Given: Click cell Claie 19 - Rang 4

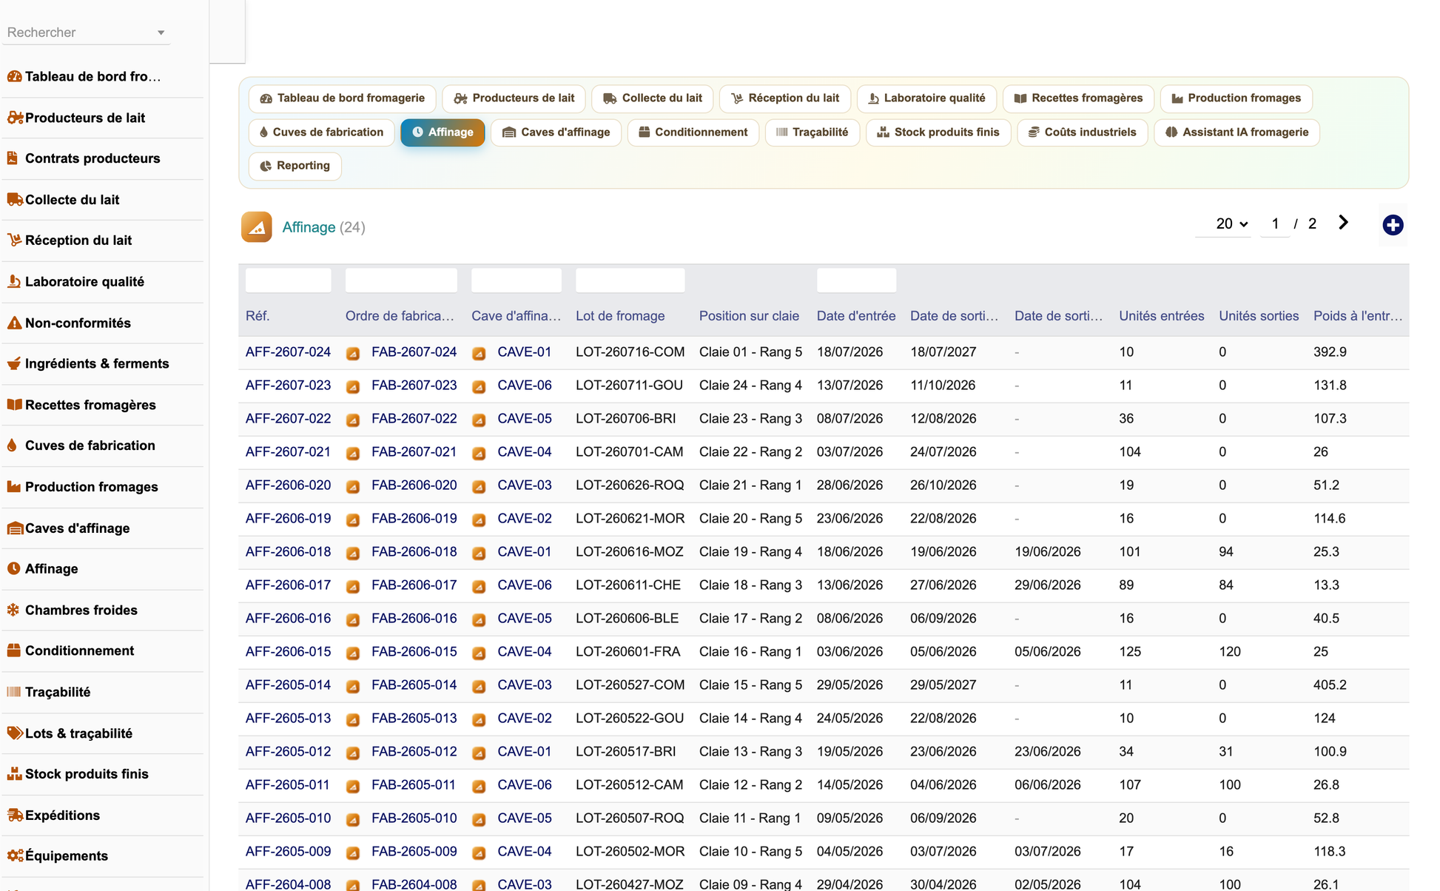Looking at the screenshot, I should (750, 552).
